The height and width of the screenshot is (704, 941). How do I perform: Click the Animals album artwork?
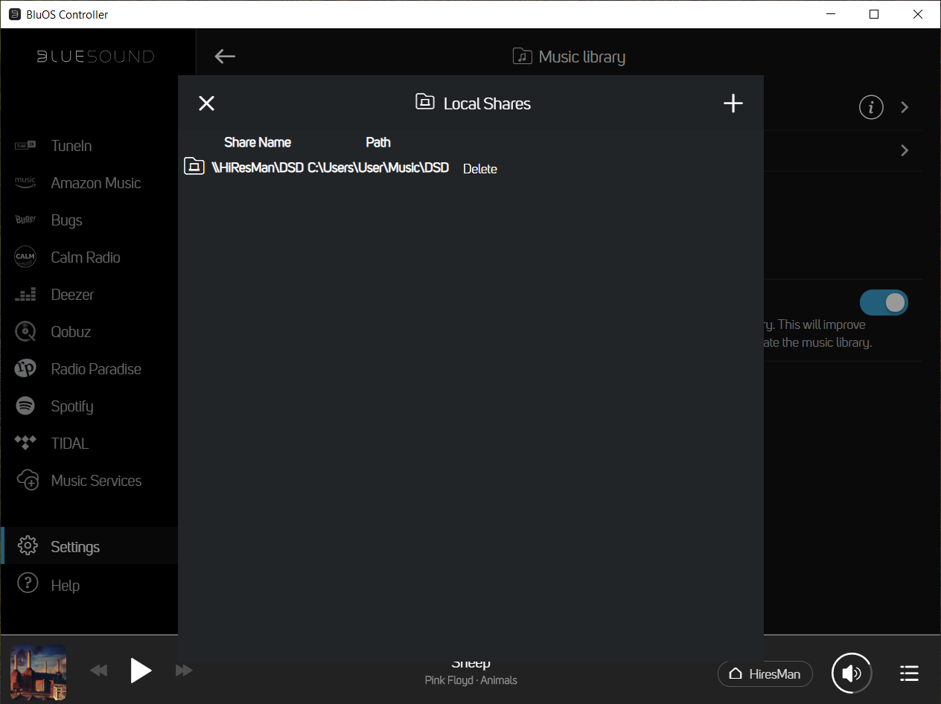[x=39, y=672]
